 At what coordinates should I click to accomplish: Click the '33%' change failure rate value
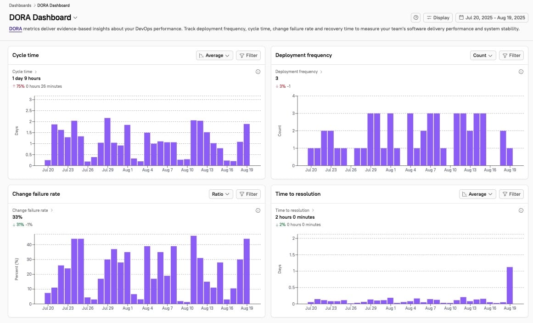[17, 217]
